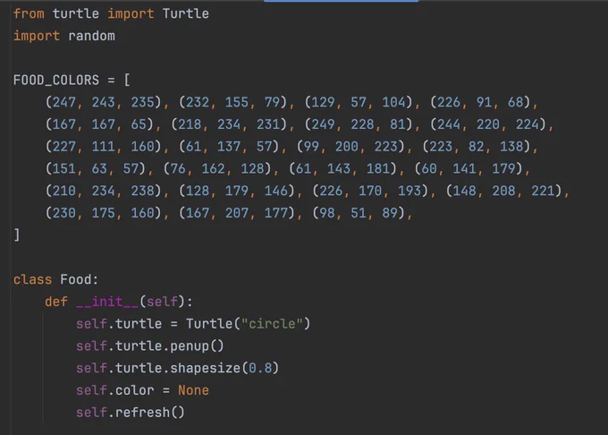Image resolution: width=608 pixels, height=435 pixels.
Task: Click the tuple (230, 175, 160)
Action: pyautogui.click(x=103, y=213)
